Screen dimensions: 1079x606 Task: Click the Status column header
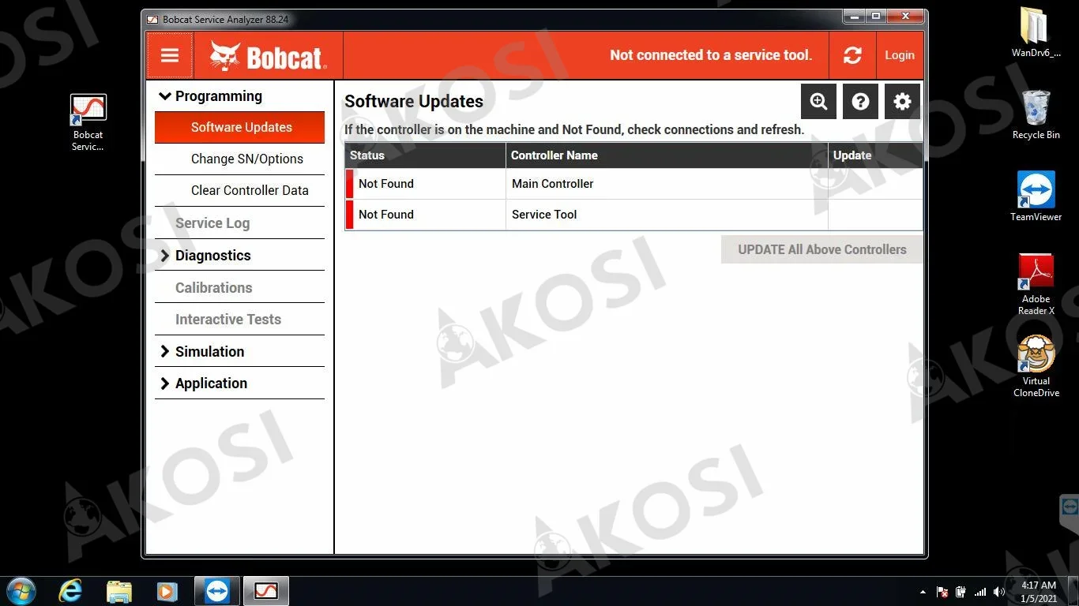point(425,155)
